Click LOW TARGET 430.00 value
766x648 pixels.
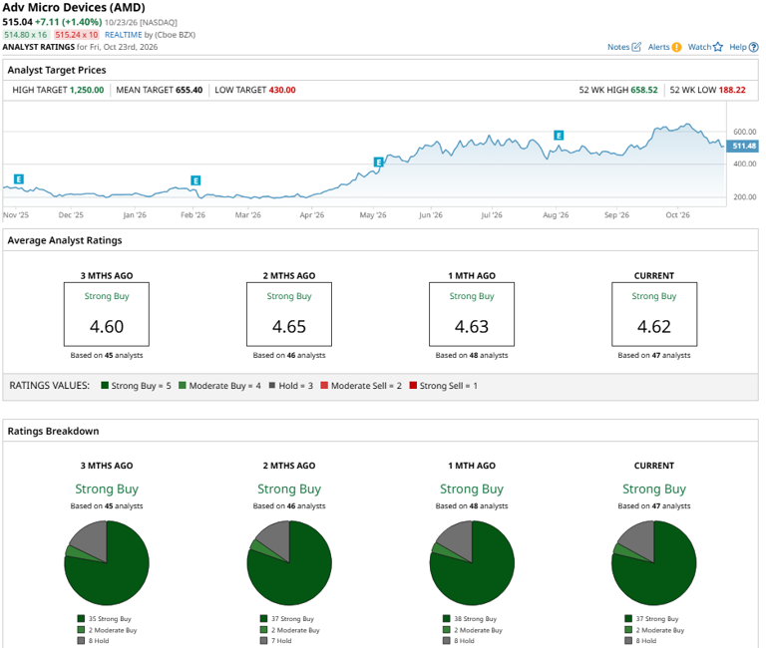282,90
